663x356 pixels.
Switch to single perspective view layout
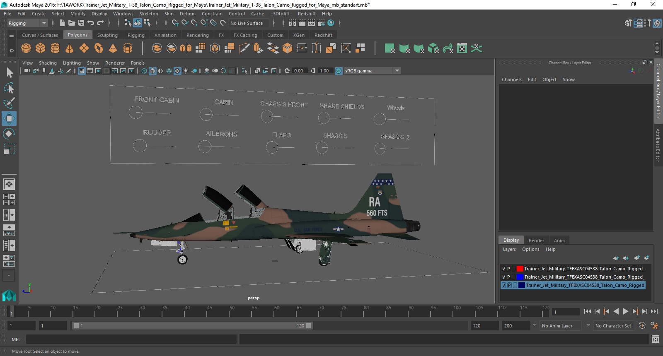(9, 184)
